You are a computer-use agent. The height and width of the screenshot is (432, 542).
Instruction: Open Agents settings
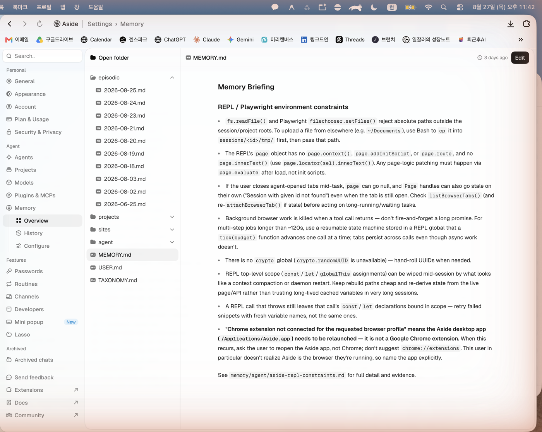(x=43, y=158)
